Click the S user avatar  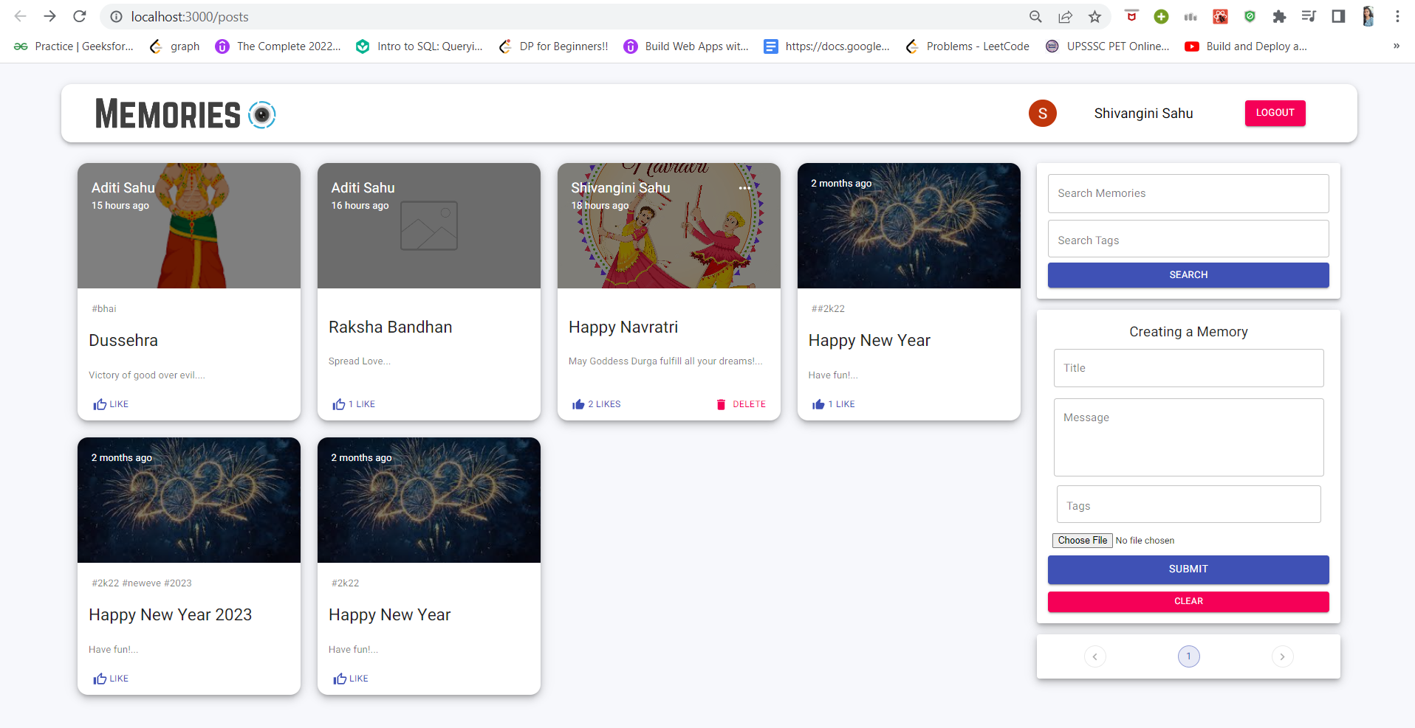(1042, 113)
